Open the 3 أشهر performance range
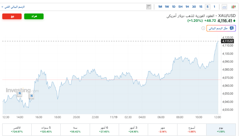The height and width of the screenshot is (136, 242). click(x=133, y=129)
